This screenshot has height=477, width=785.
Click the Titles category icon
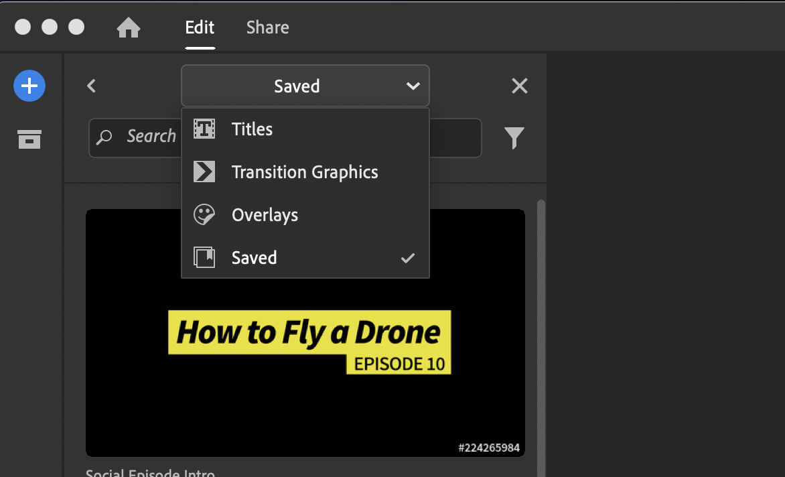point(206,129)
